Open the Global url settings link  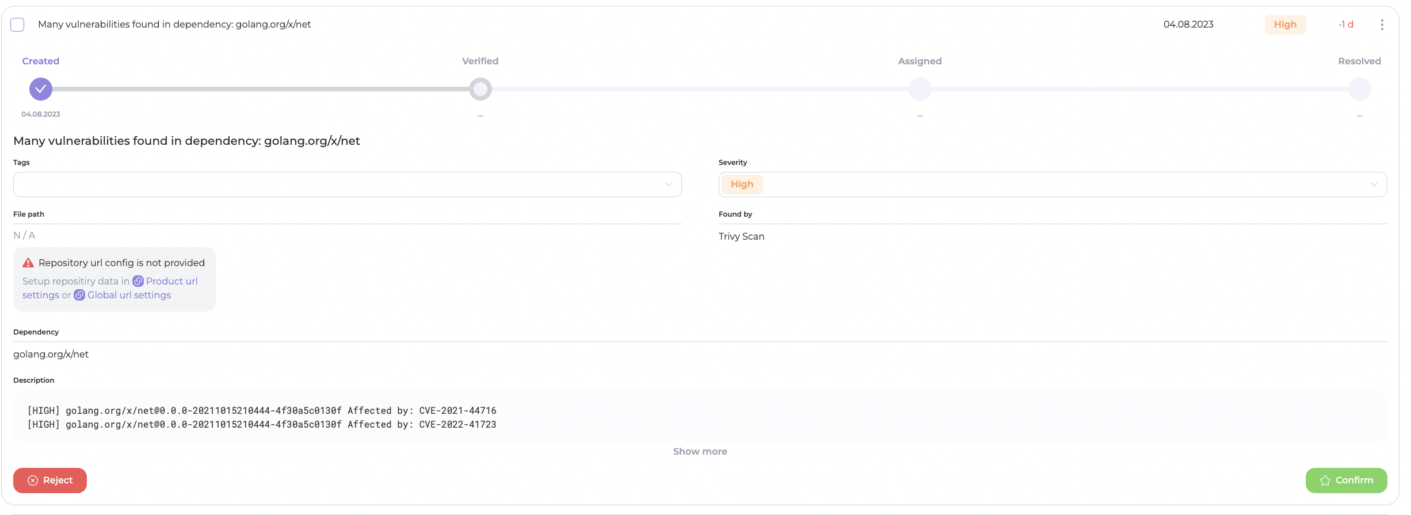129,295
